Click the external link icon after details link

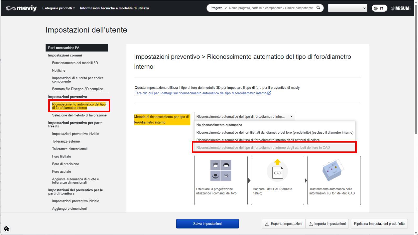tap(269, 93)
